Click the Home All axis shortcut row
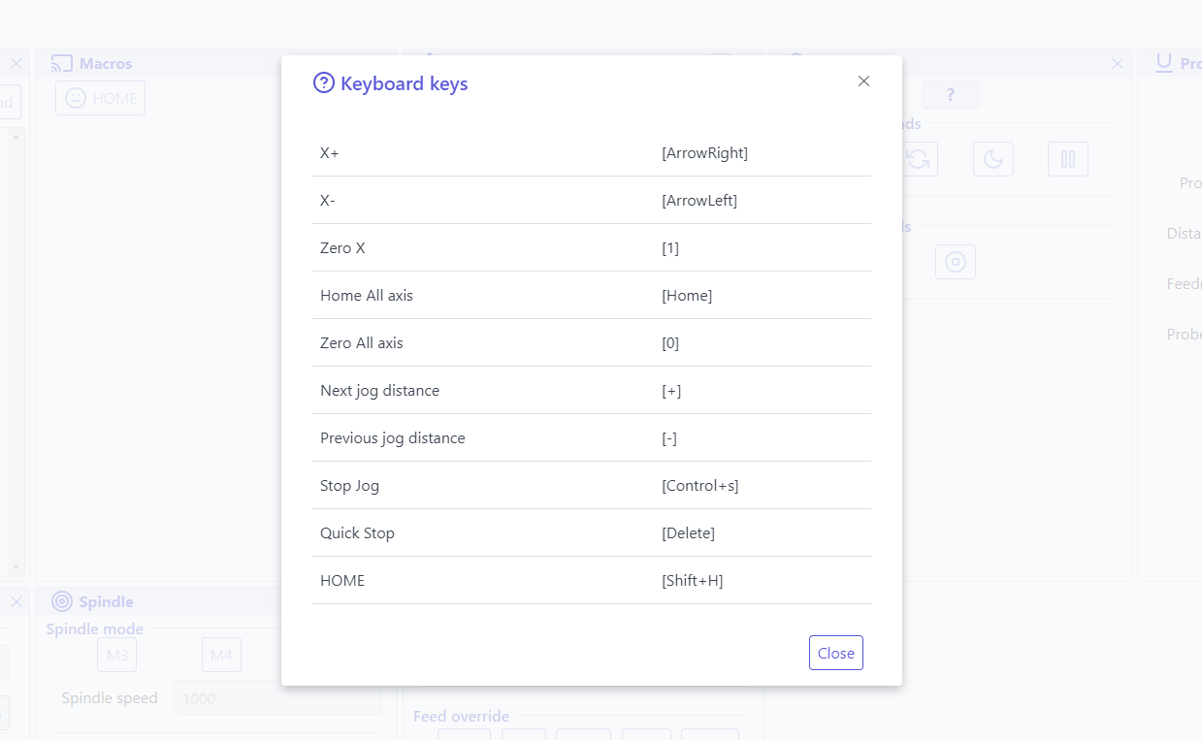The height and width of the screenshot is (740, 1202). 591,296
